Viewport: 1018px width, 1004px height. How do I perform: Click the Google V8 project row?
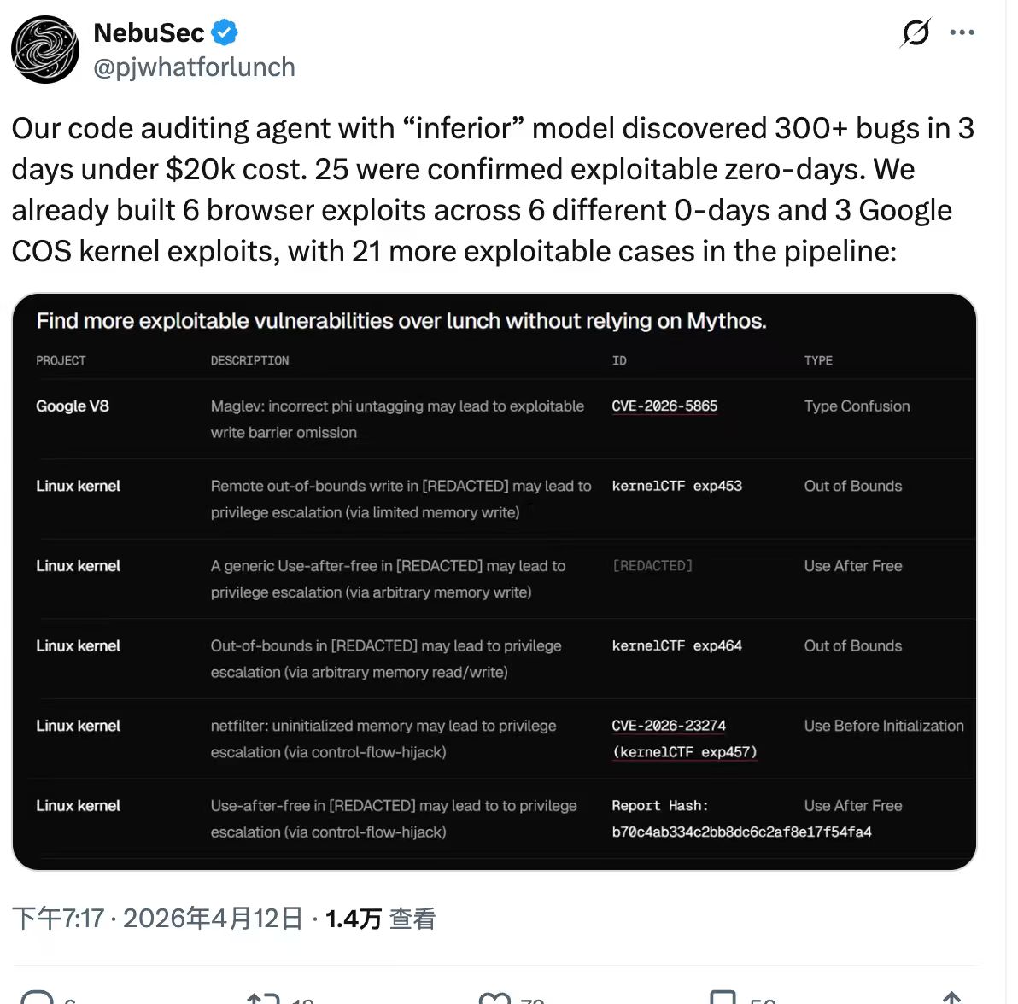[73, 406]
